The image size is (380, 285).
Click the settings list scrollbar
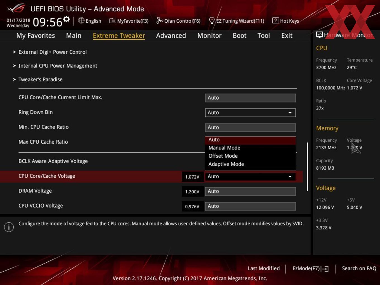tap(307, 167)
